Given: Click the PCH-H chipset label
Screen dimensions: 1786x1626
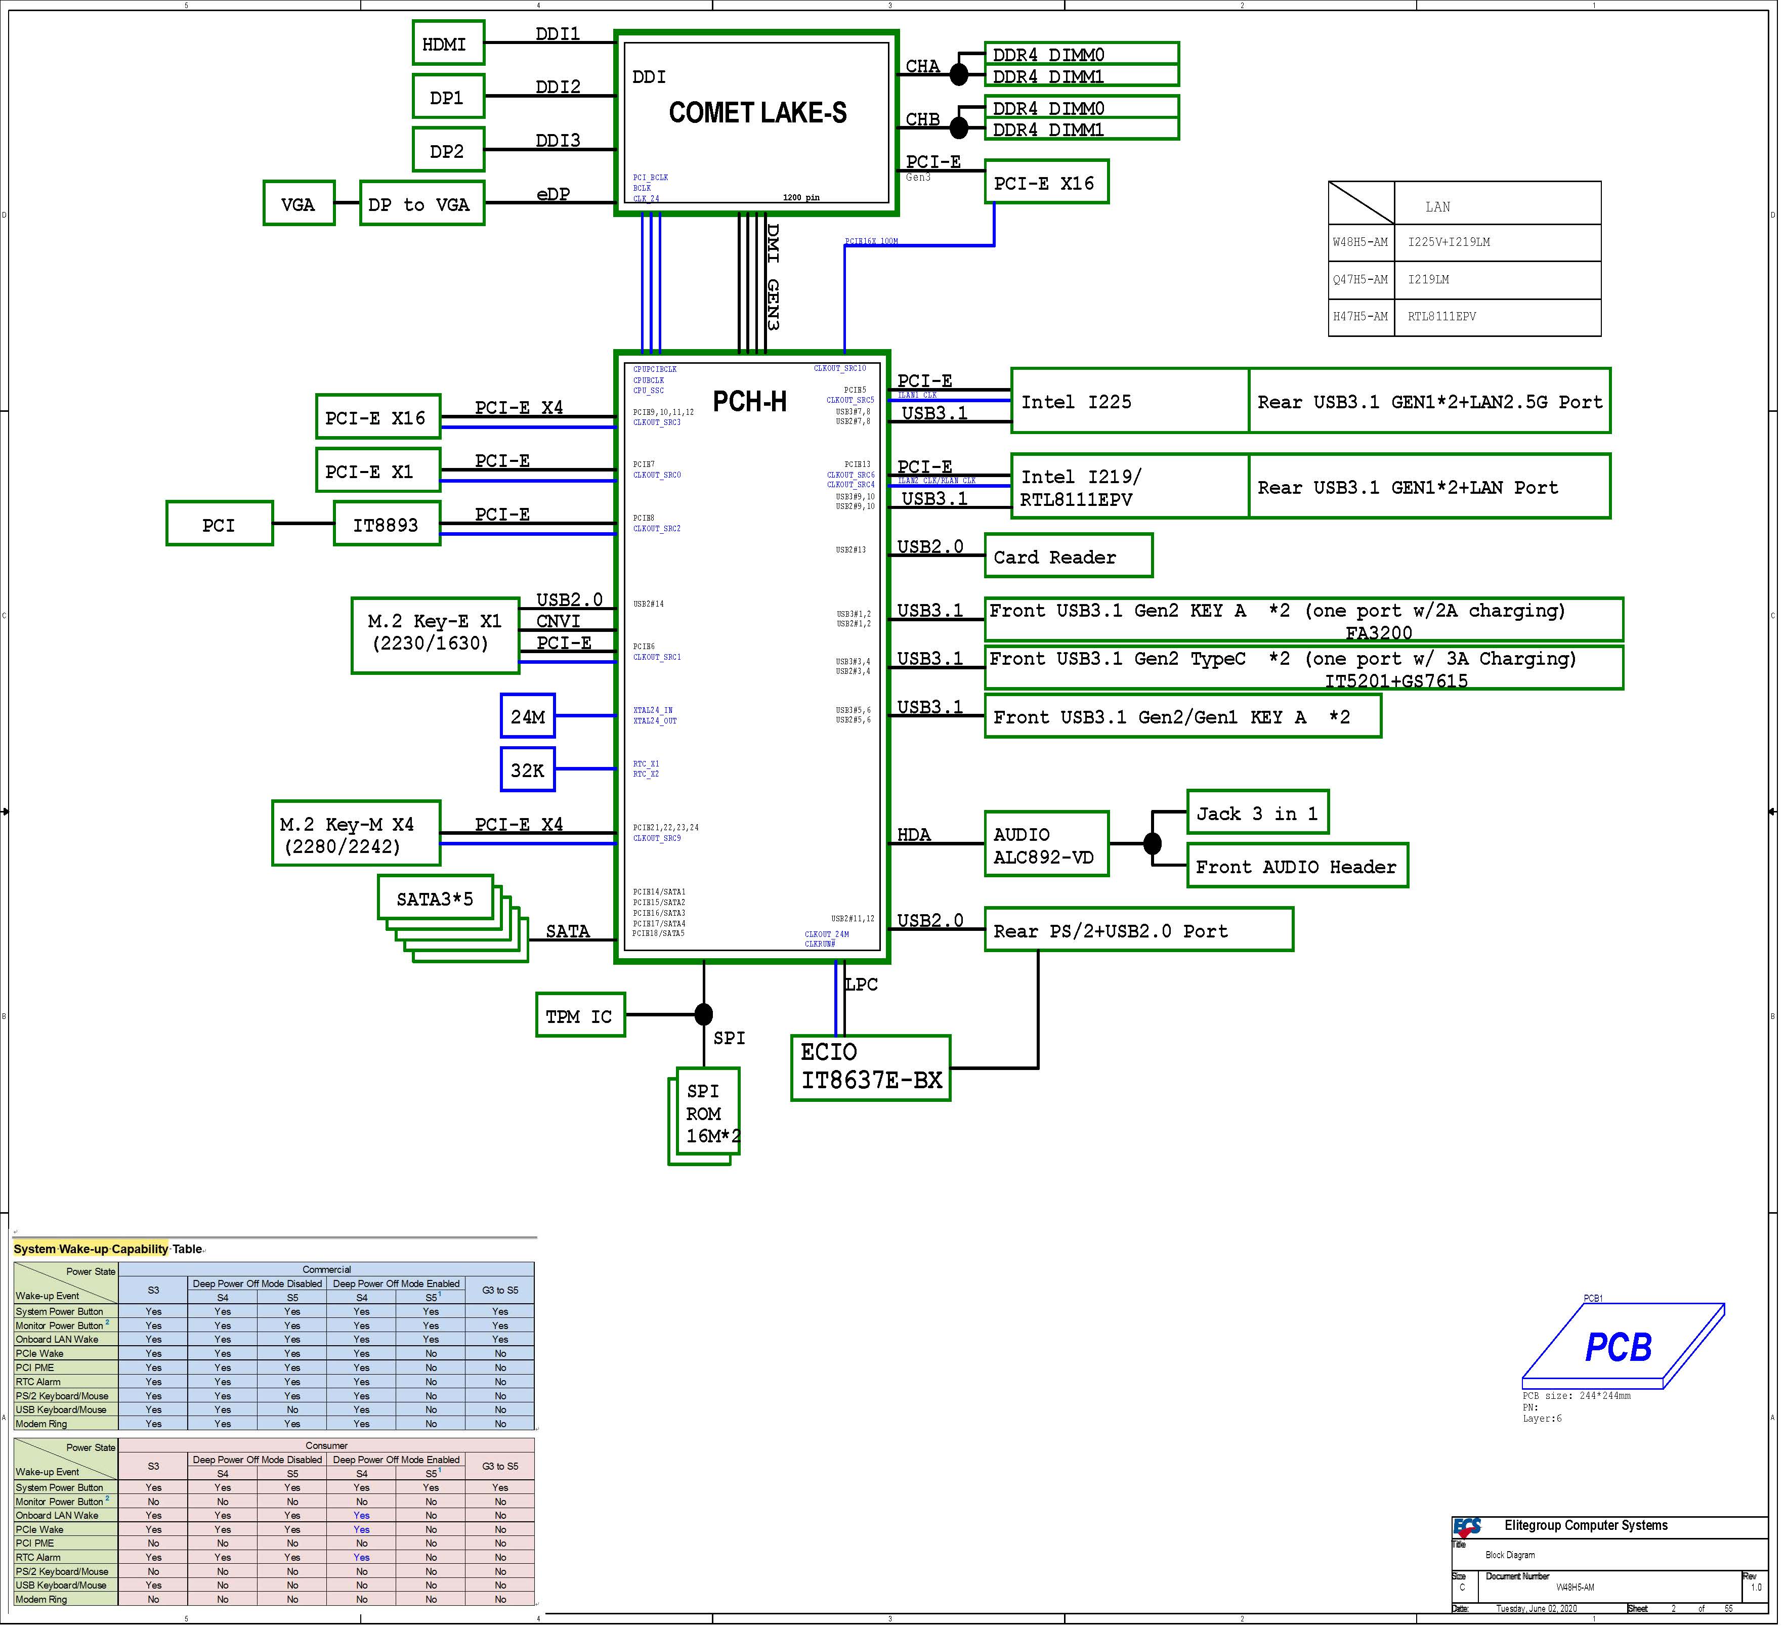Looking at the screenshot, I should pyautogui.click(x=749, y=402).
